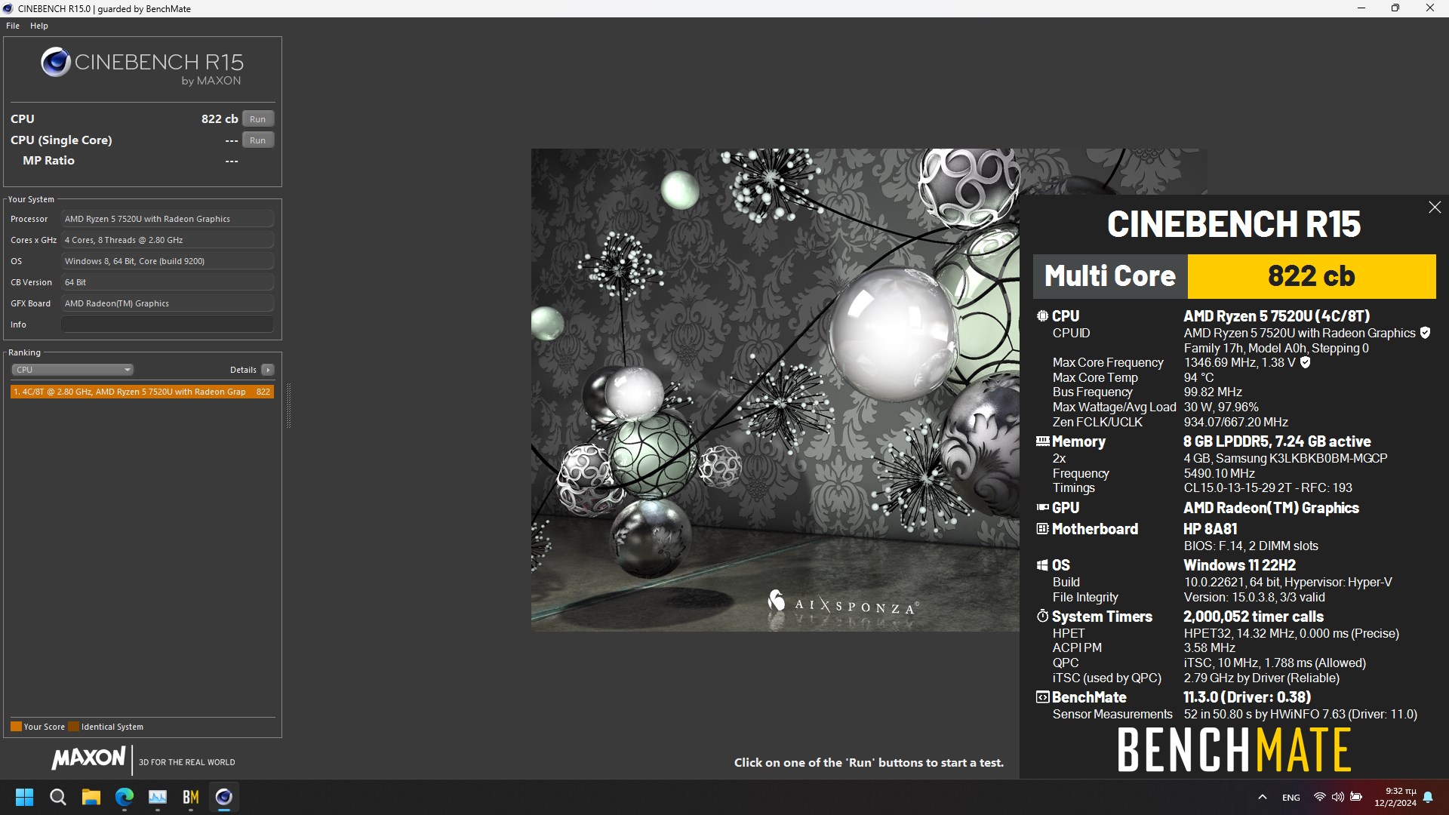Open the Ranking CPU dropdown

click(x=72, y=370)
